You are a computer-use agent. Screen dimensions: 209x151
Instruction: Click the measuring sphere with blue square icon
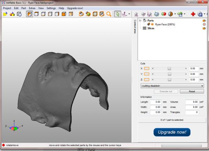pyautogui.click(x=200, y=14)
